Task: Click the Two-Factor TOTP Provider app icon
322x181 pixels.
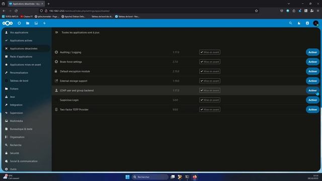Action: 56,110
